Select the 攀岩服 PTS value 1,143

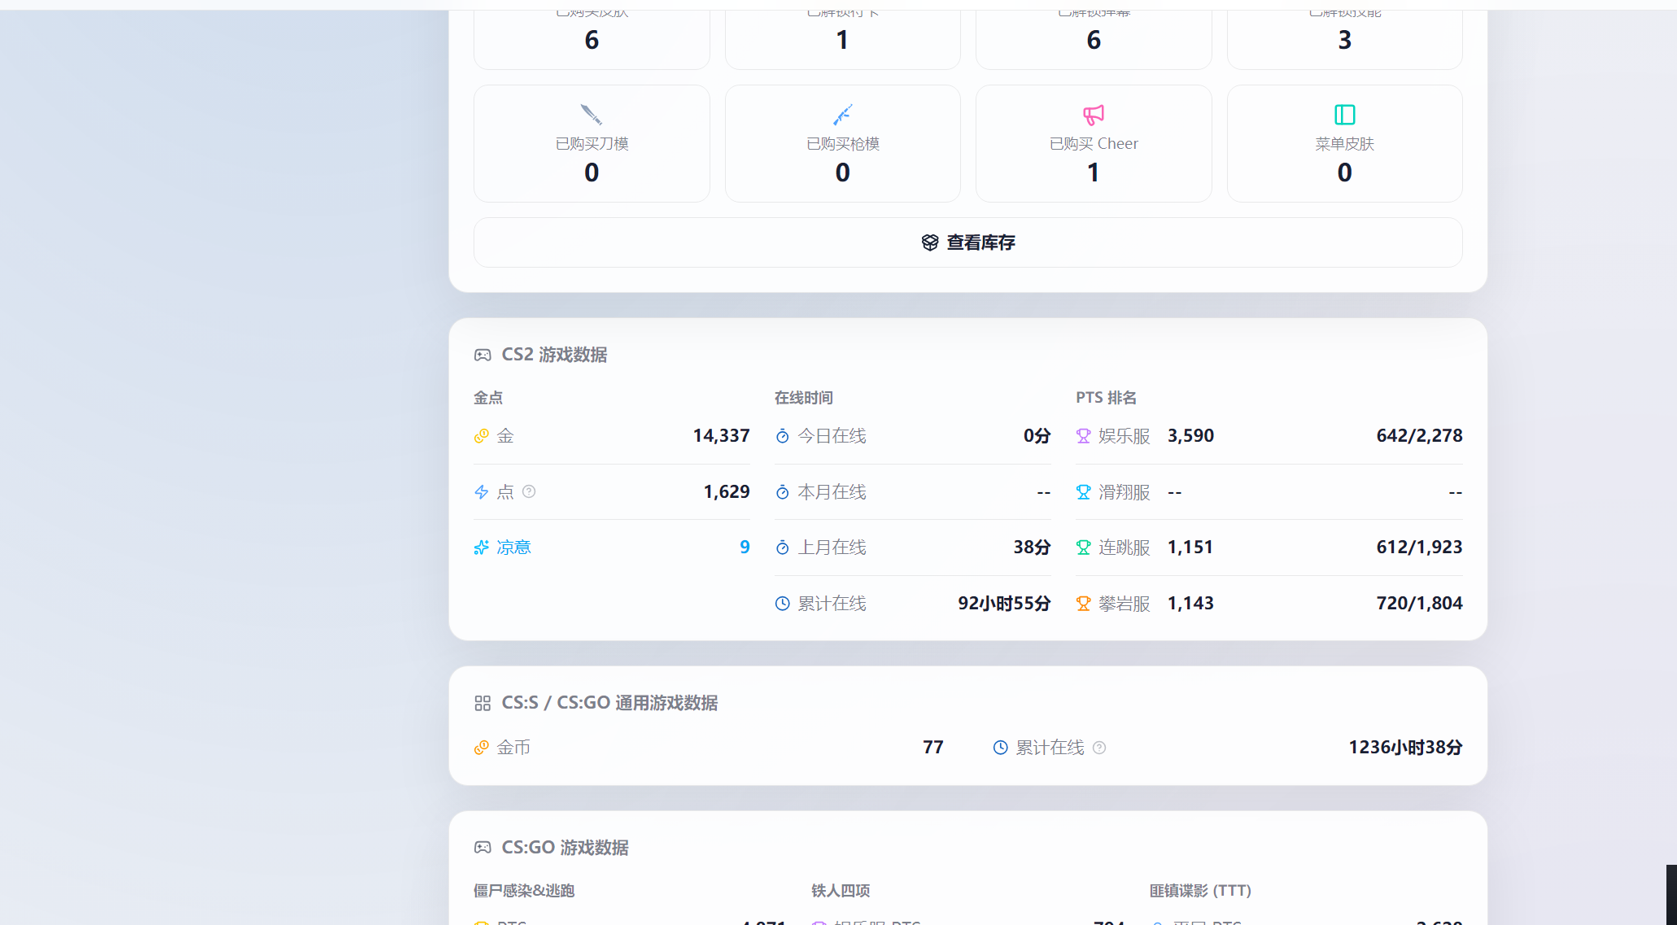[1190, 604]
